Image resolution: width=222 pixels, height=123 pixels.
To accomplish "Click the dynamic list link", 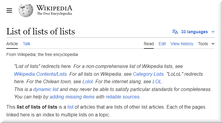I will click(x=46, y=89).
